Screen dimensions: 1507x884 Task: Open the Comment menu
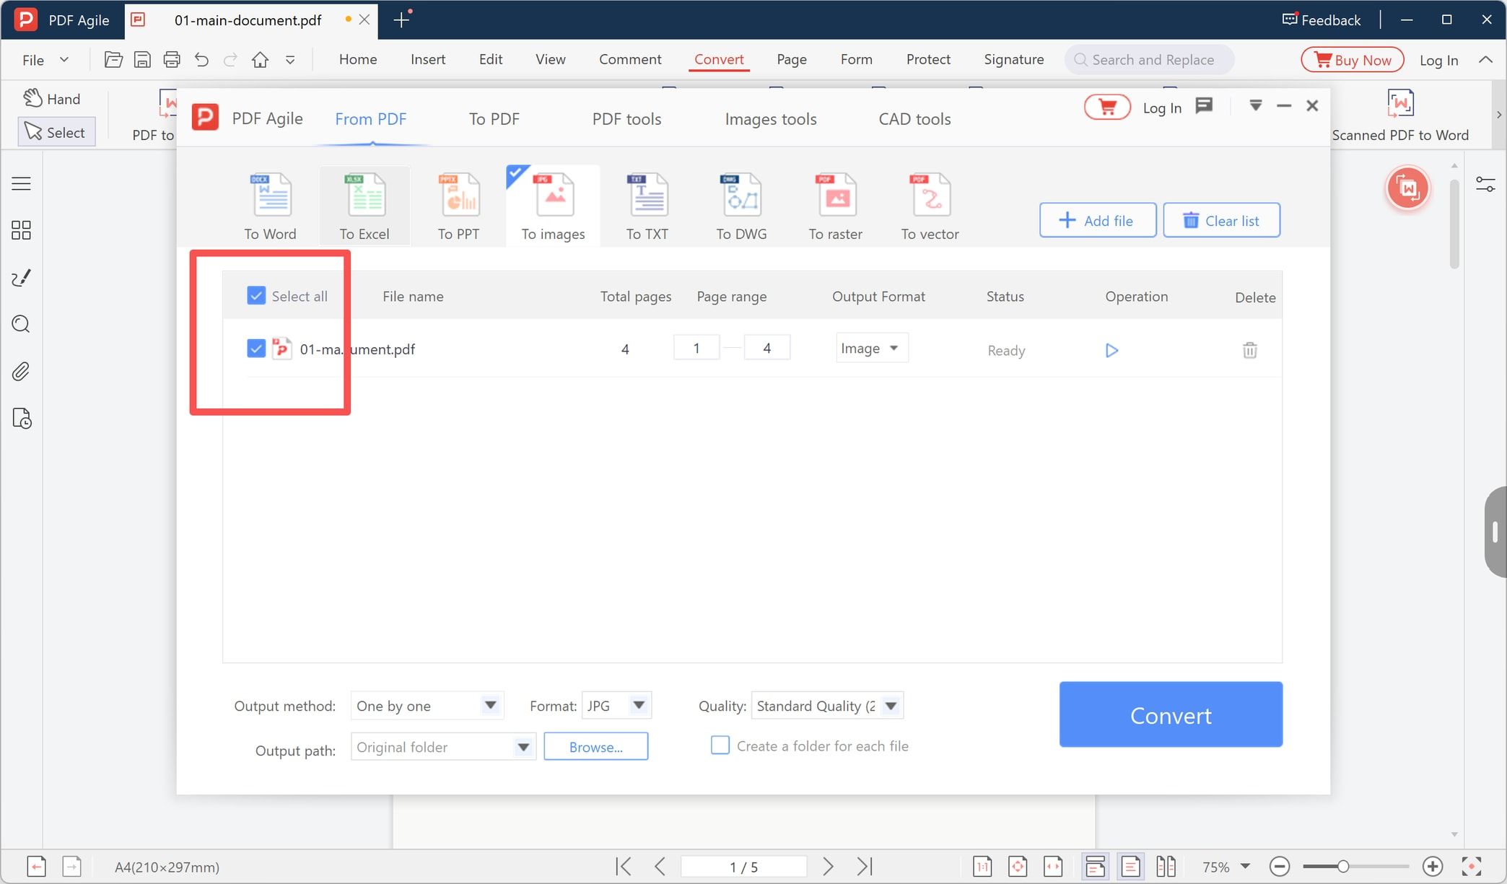click(x=630, y=59)
